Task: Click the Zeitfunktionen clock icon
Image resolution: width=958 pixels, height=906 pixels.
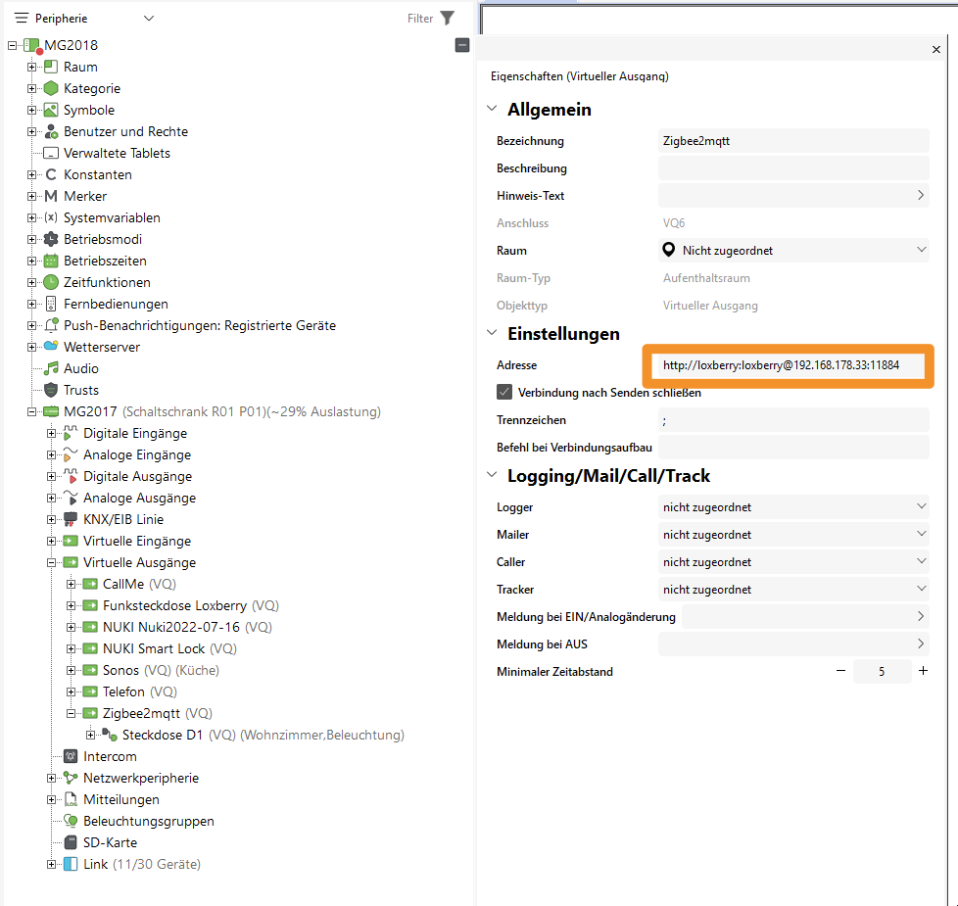Action: (51, 282)
